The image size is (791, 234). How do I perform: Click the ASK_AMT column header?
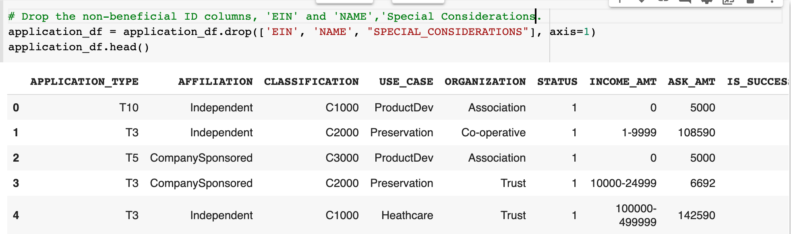pyautogui.click(x=692, y=82)
